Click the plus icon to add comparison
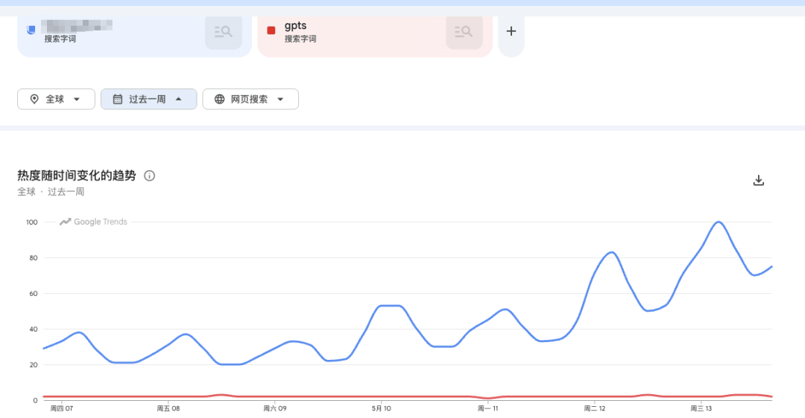Screen dimensions: 805x418 pyautogui.click(x=511, y=31)
